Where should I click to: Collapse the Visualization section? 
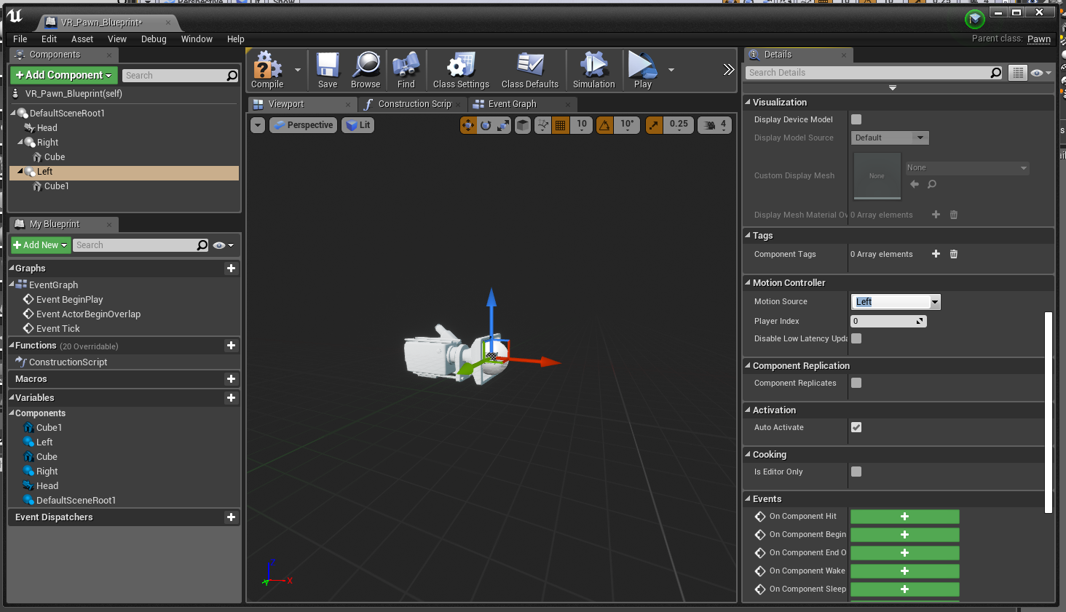pos(748,103)
